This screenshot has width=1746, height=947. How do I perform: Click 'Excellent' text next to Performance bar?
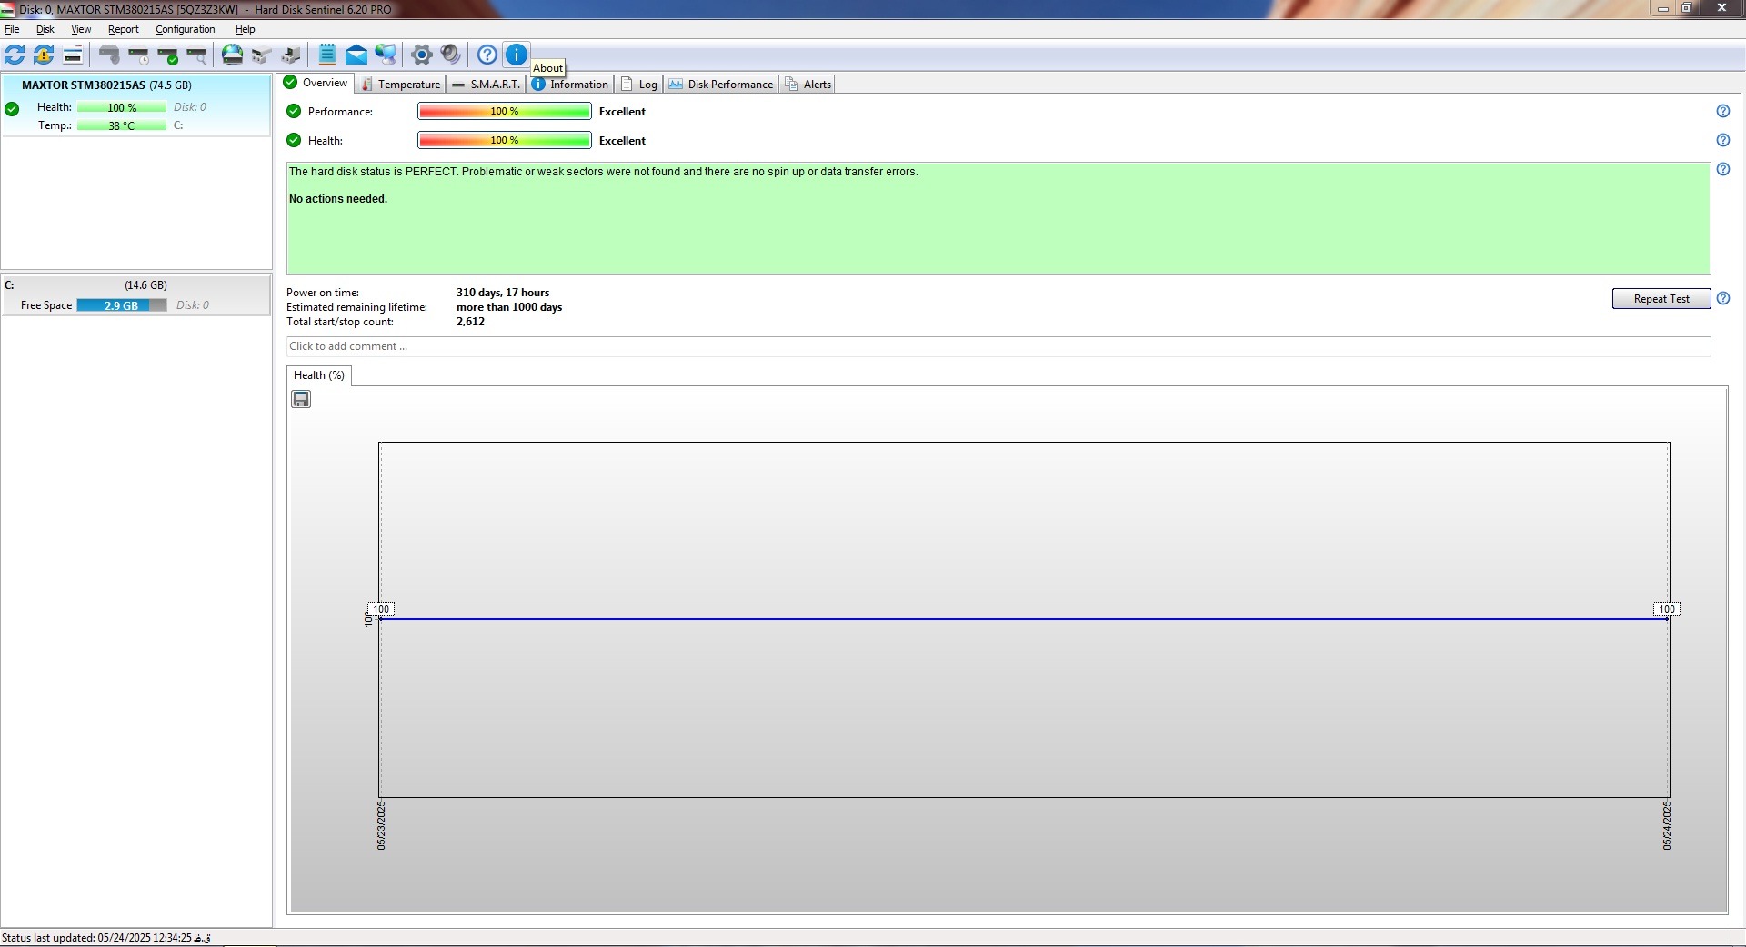622,112
